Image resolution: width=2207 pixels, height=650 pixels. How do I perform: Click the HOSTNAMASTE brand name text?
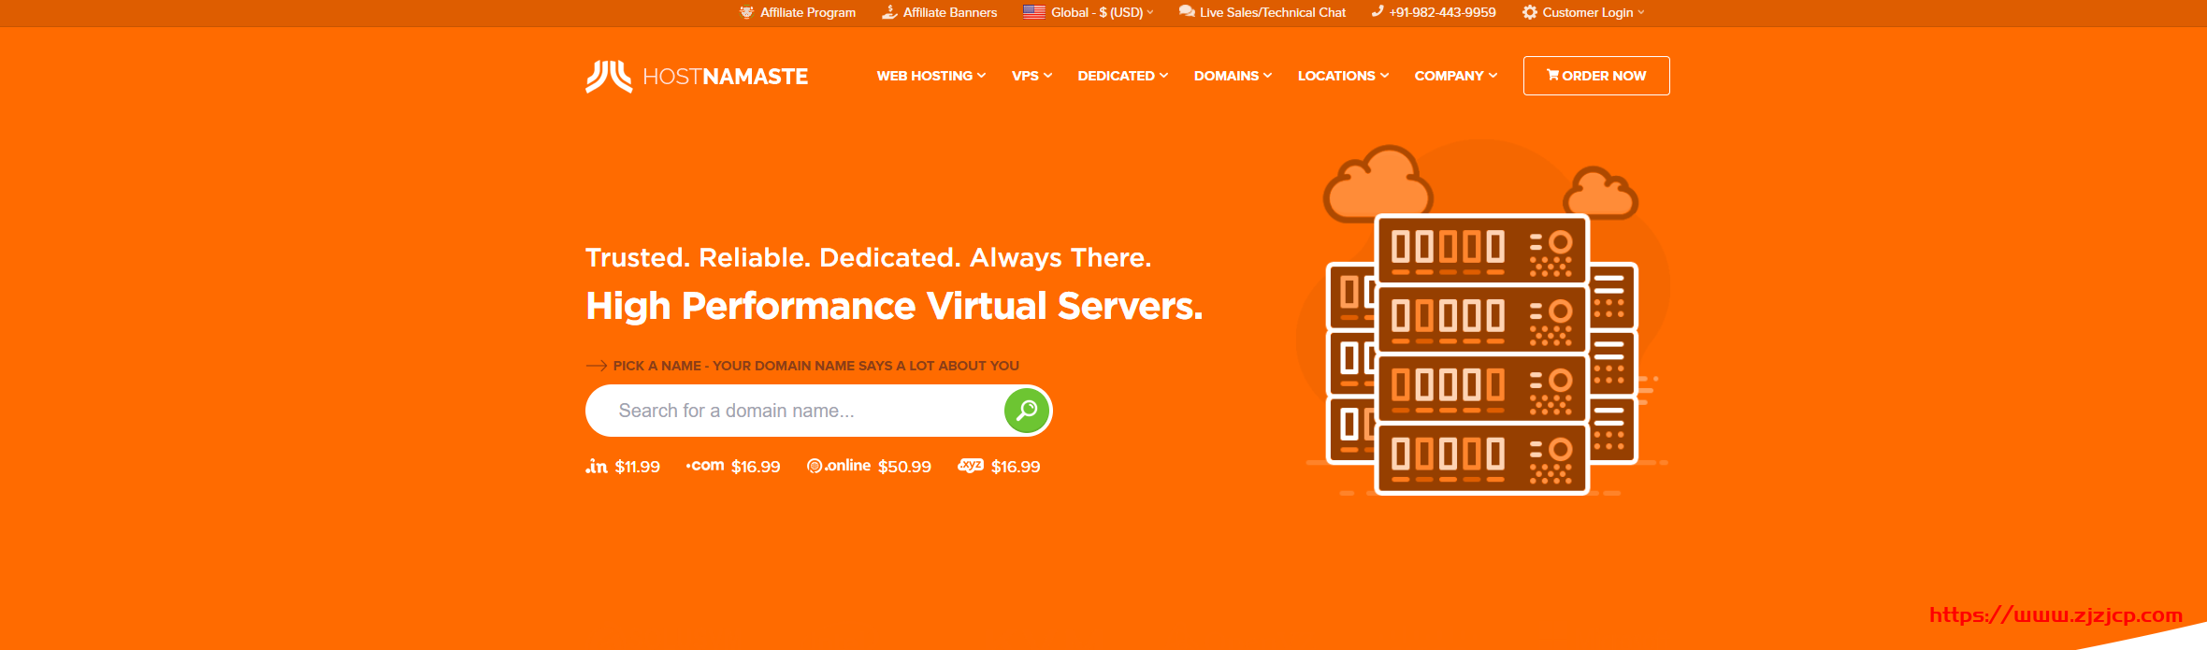[726, 77]
